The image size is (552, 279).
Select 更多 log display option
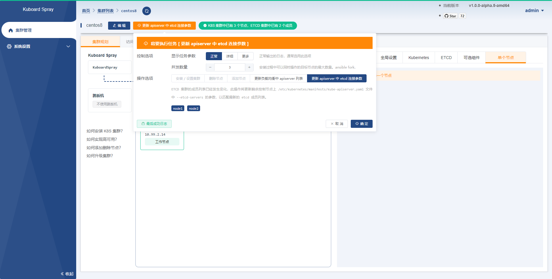[x=246, y=56]
